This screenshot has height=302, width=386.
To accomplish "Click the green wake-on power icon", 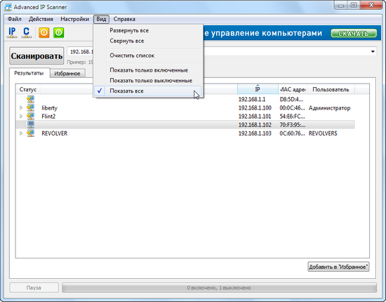I will tap(59, 32).
